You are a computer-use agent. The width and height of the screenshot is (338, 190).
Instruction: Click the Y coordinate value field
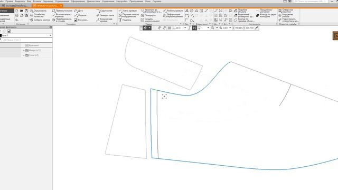249,28
